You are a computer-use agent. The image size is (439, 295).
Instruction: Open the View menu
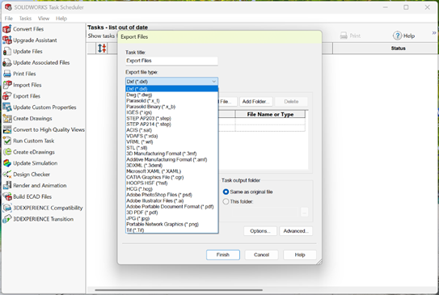44,19
